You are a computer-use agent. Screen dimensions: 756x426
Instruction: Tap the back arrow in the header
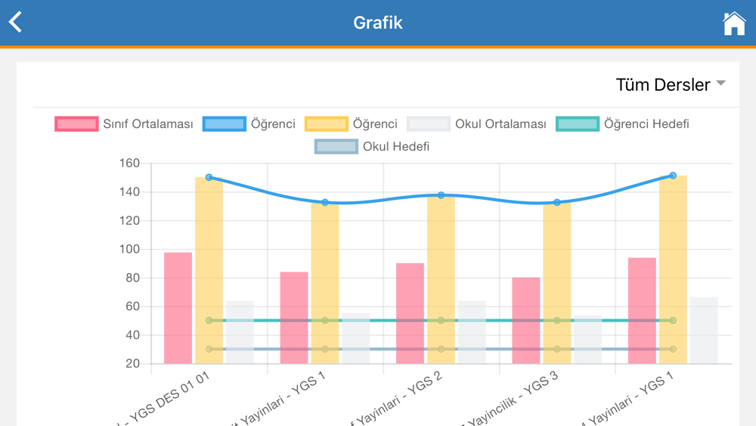click(16, 22)
